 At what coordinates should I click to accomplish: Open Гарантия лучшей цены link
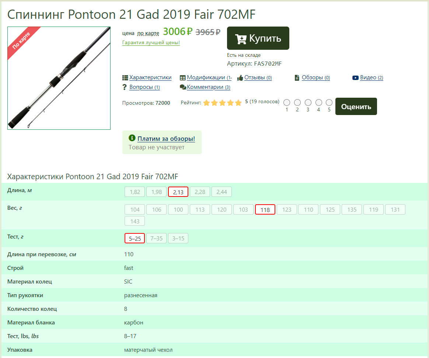151,42
